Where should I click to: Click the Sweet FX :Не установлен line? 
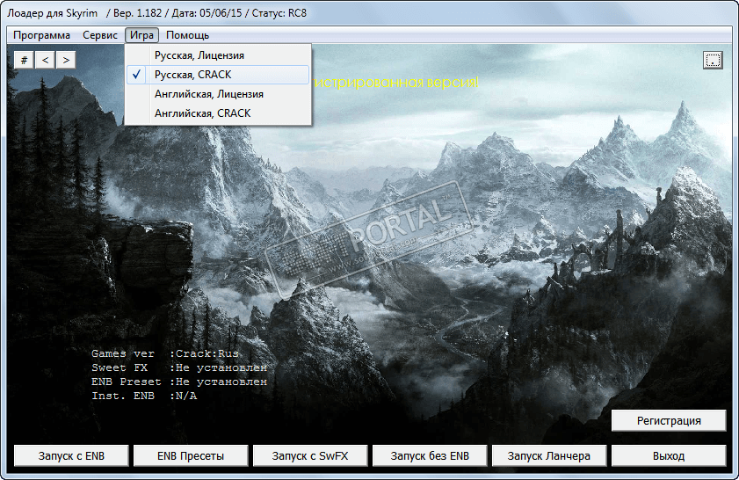pyautogui.click(x=179, y=367)
